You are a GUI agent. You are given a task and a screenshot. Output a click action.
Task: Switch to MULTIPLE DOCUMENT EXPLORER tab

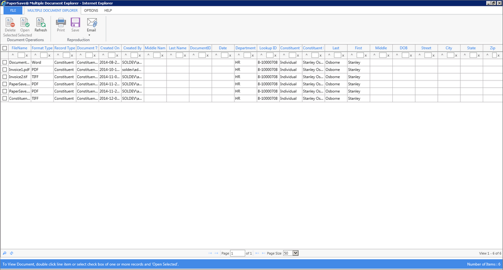52,10
